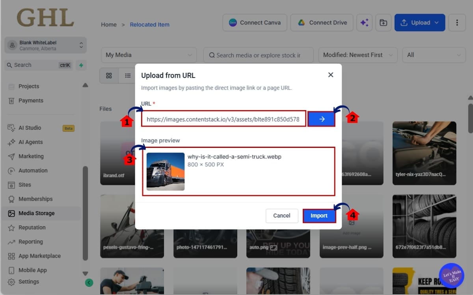Click the why-is-it-called-a-semi-truck.webp filename

235,157
